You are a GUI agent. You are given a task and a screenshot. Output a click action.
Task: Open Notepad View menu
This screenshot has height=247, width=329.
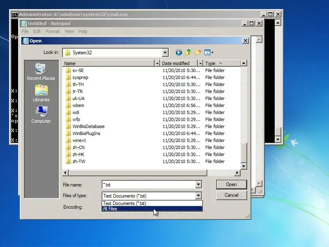[69, 31]
